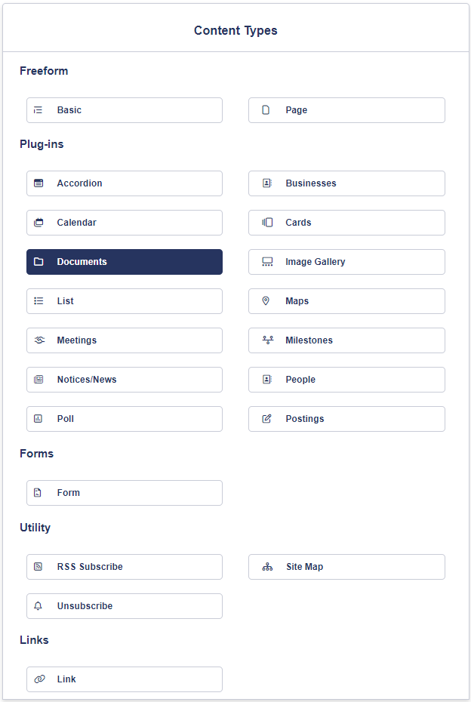Screen dimensions: 471x702
Task: Click the Meetings handshake icon
Action: click(39, 340)
